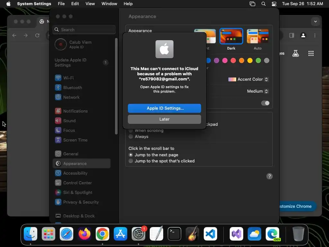329x247 pixels.
Task: Pick the green accent color
Action: (258, 61)
